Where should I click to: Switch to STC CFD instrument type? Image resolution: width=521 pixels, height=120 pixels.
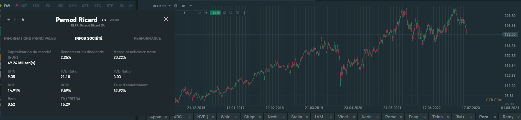point(114,20)
